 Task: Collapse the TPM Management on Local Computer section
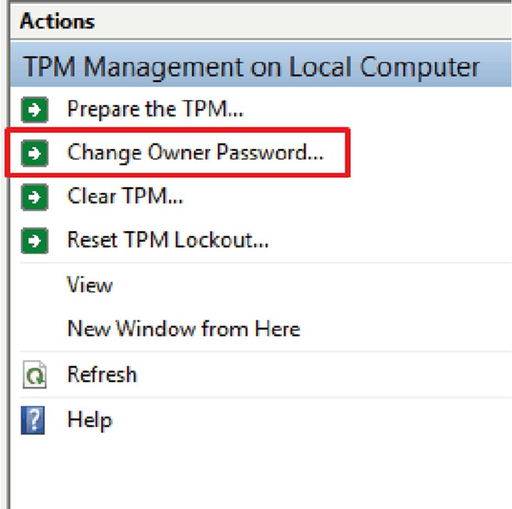[x=251, y=67]
